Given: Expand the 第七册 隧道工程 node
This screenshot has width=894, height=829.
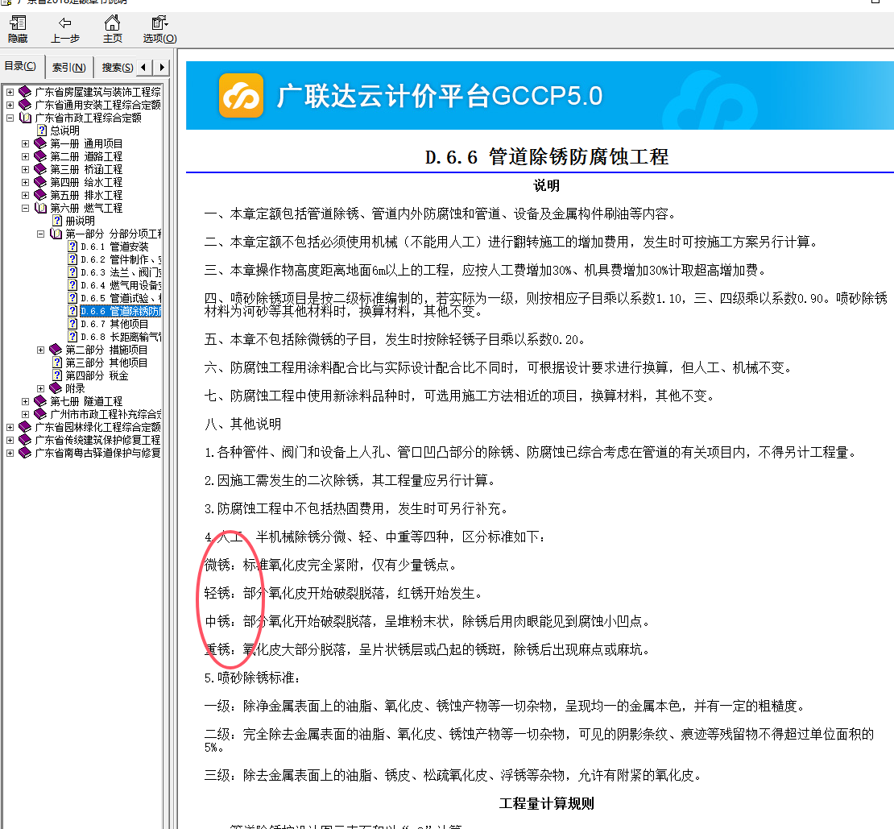Looking at the screenshot, I should [x=25, y=401].
